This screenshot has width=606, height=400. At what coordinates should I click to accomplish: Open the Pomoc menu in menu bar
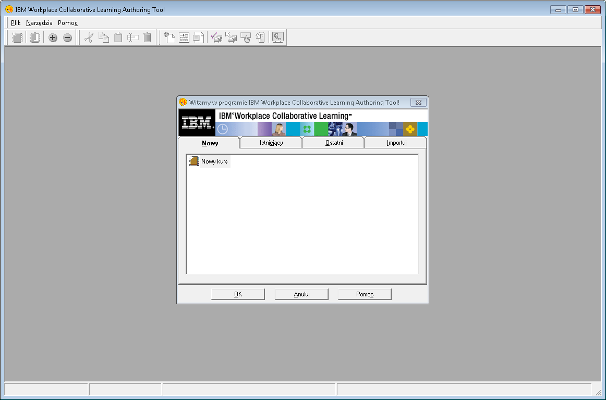(68, 23)
